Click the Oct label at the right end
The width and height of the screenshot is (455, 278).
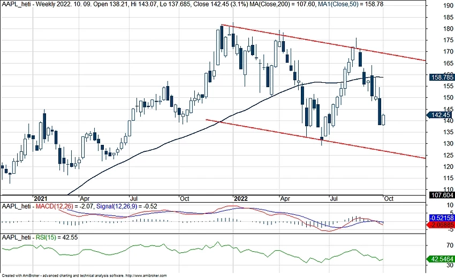click(389, 198)
